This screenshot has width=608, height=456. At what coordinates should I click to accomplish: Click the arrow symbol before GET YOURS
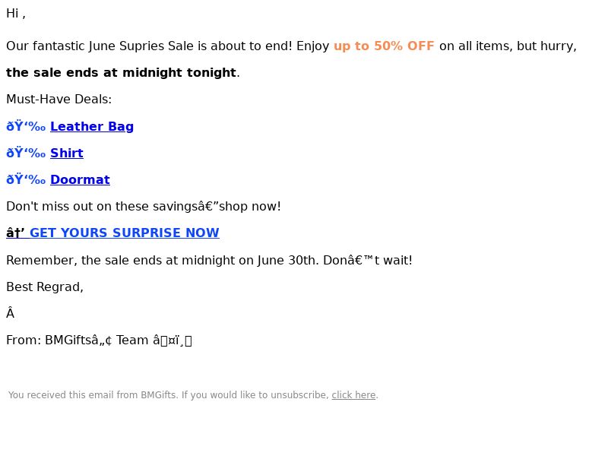tap(15, 233)
